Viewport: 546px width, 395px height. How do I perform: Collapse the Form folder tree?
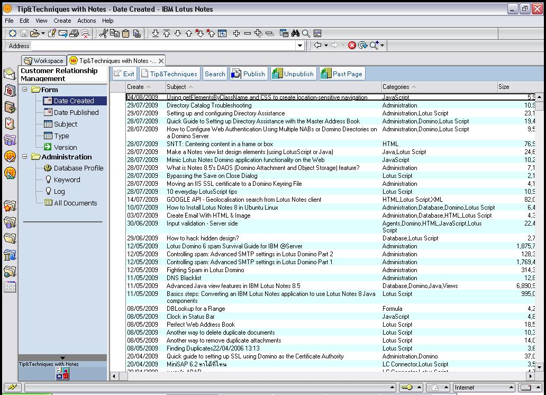25,89
